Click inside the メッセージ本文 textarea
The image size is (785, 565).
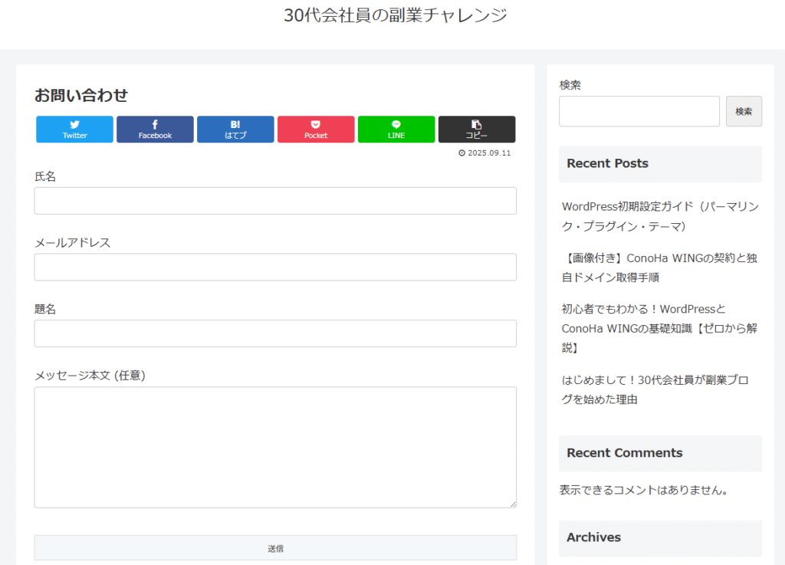coord(275,447)
